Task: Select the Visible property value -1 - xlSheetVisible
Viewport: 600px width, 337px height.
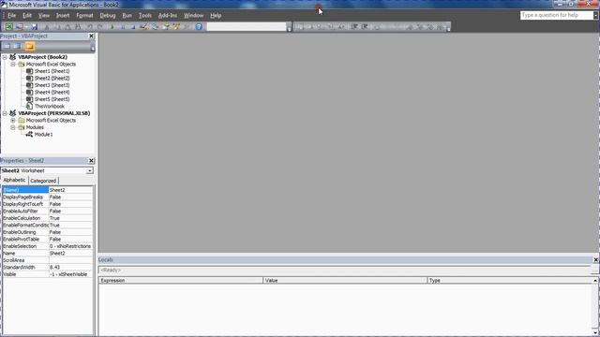Action: 70,274
